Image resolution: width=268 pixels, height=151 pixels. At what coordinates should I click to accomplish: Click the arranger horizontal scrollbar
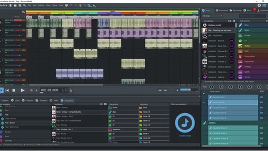[x=66, y=85]
